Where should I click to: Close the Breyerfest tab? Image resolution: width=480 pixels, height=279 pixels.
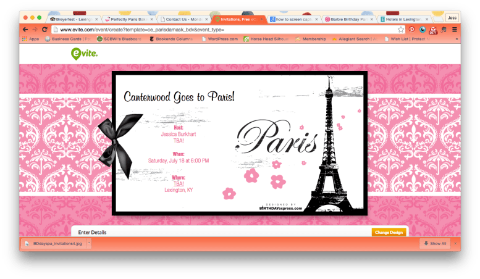tap(96, 19)
